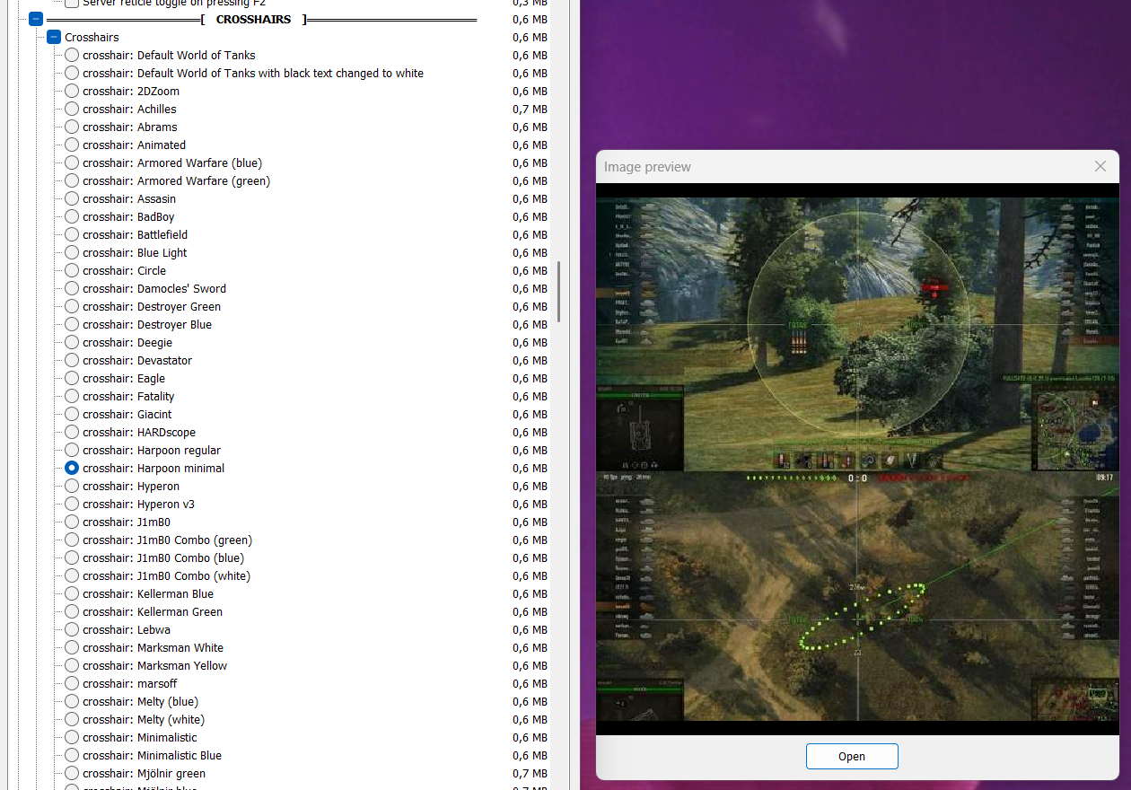Select crosshair: Giacint
The width and height of the screenshot is (1131, 790).
[72, 414]
